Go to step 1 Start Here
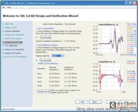This screenshot has height=112, width=138. pyautogui.click(x=8, y=24)
